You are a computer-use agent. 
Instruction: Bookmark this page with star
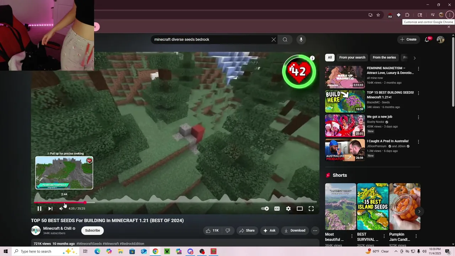pyautogui.click(x=378, y=15)
